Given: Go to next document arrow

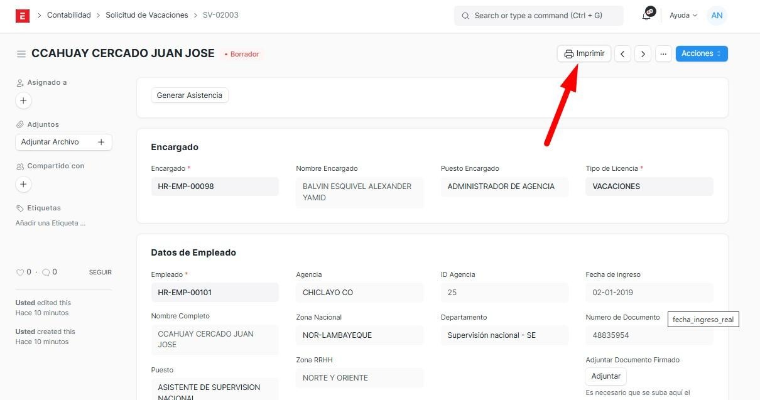Looking at the screenshot, I should pyautogui.click(x=643, y=54).
